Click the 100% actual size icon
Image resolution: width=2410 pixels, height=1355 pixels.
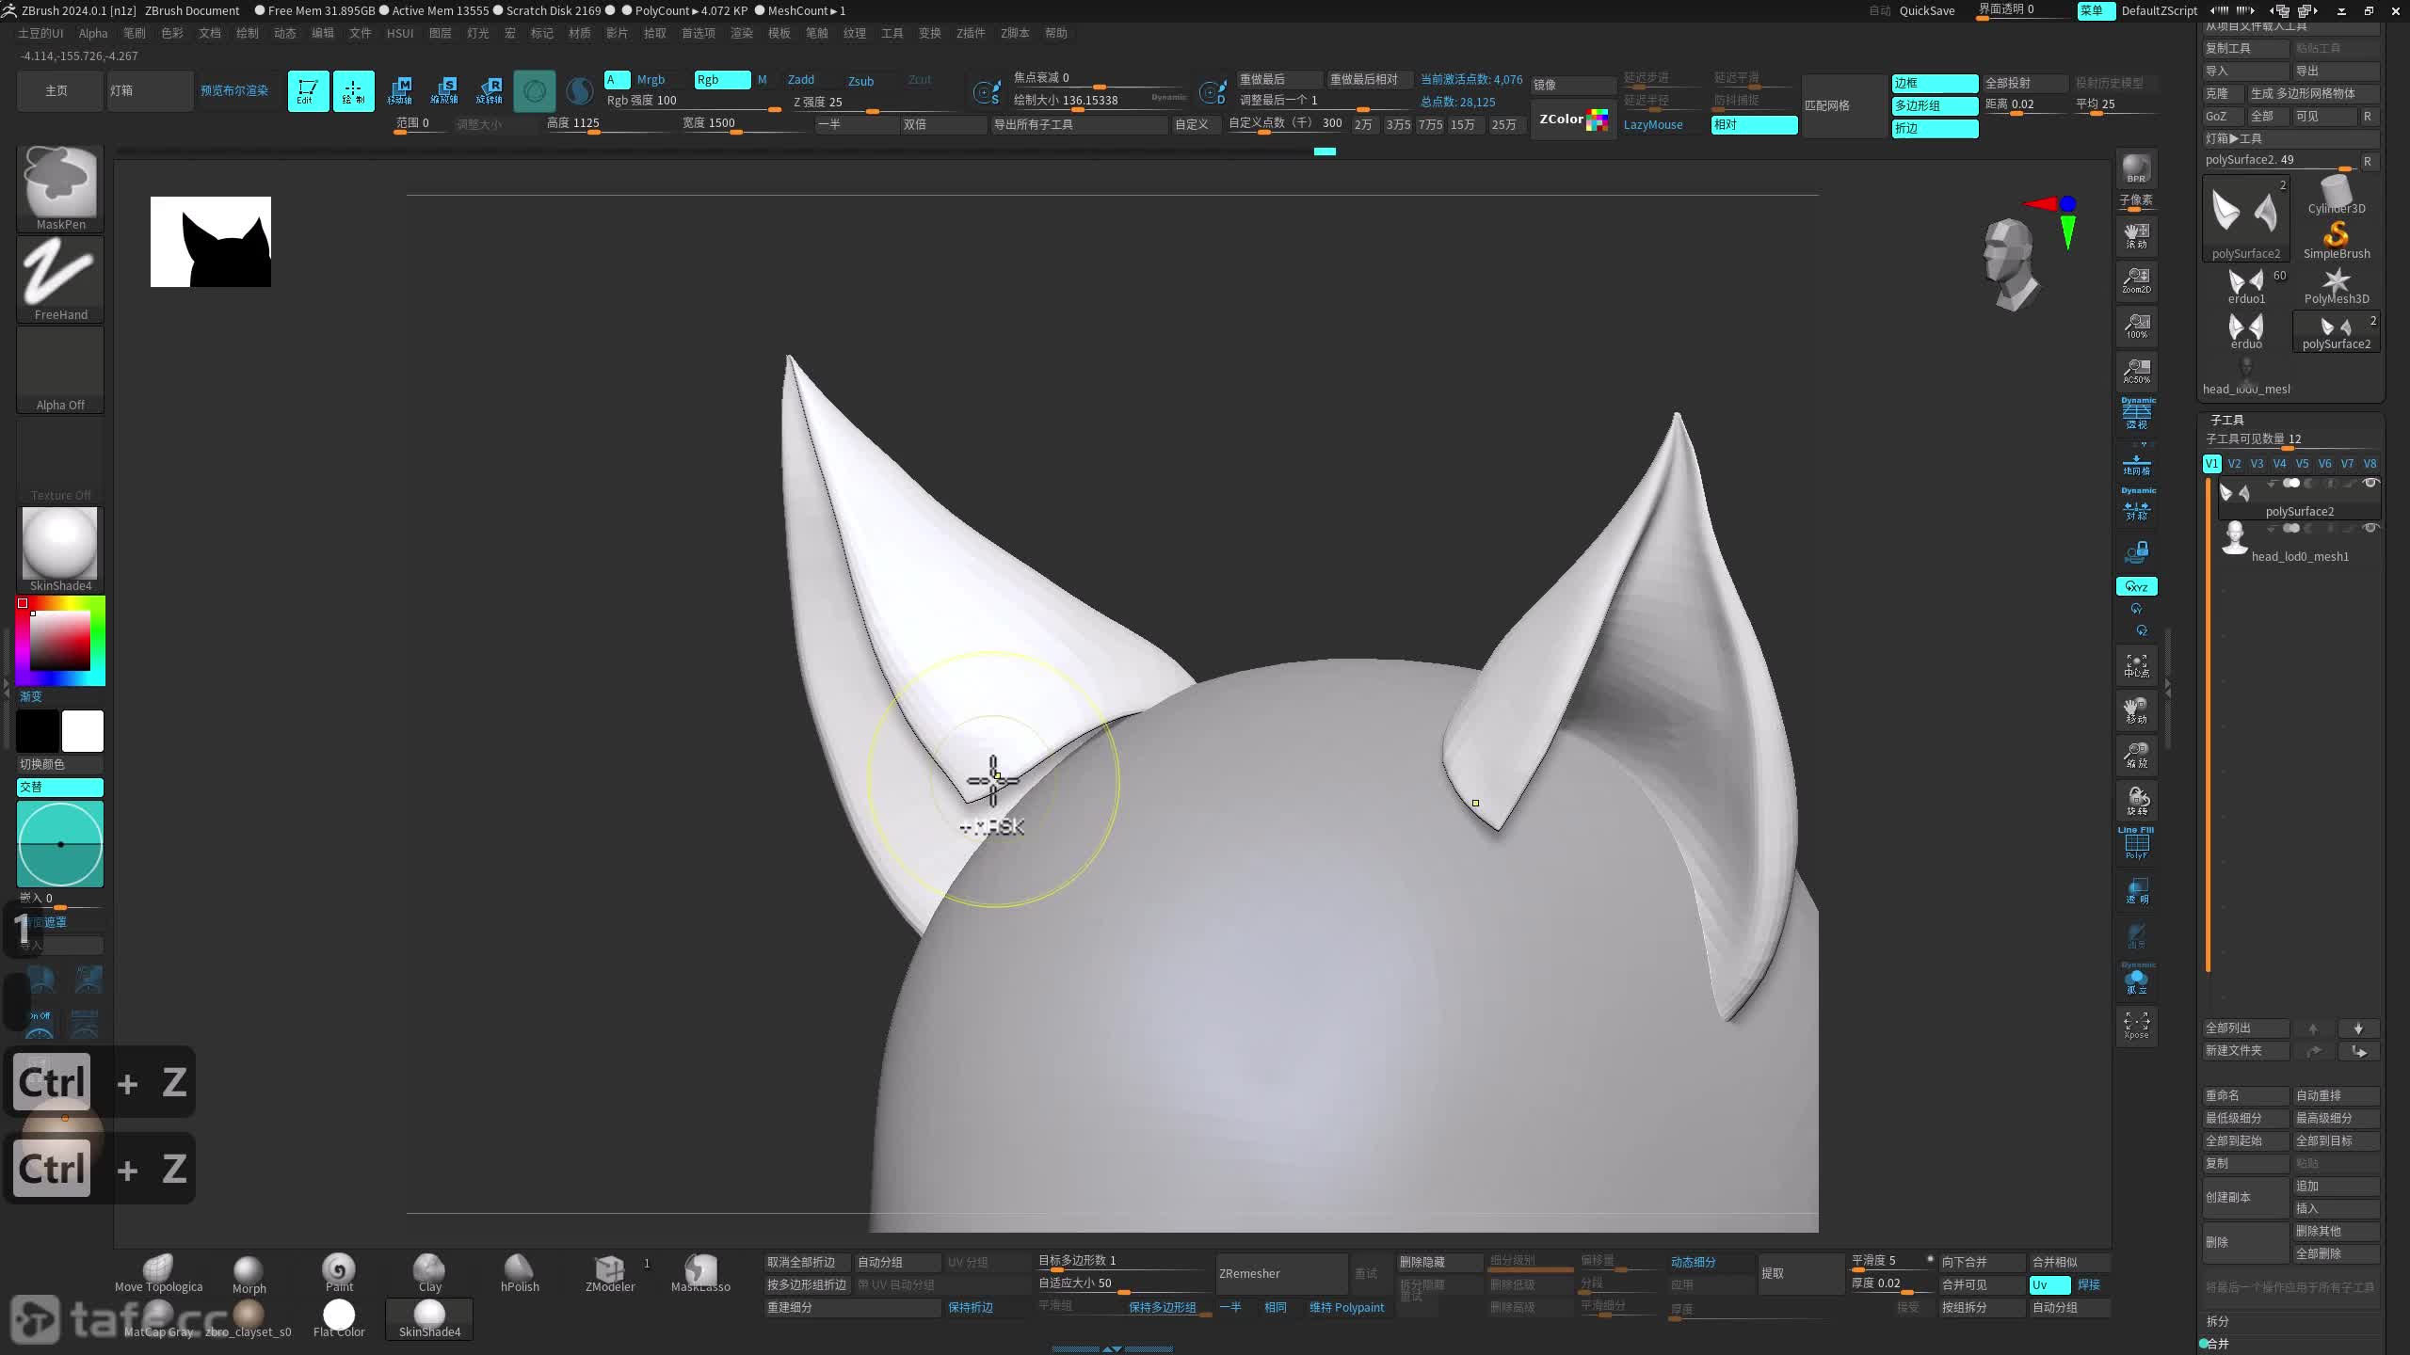point(2136,325)
